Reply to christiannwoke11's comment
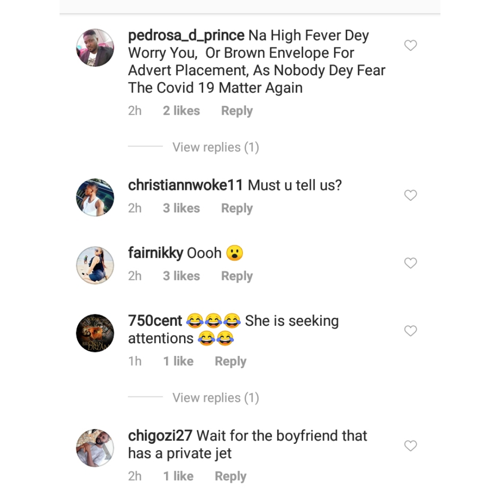Image resolution: width=500 pixels, height=500 pixels. [x=237, y=208]
